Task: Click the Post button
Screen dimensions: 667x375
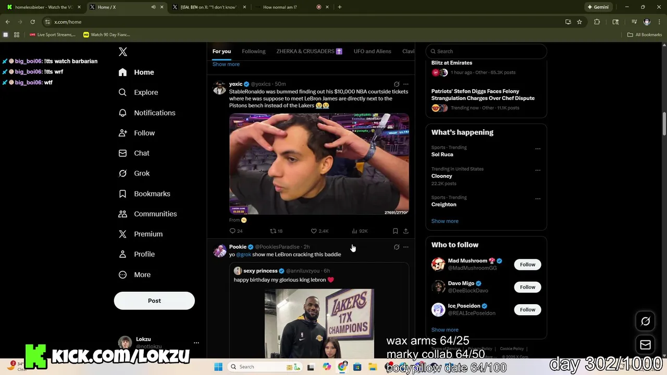Action: point(154,301)
